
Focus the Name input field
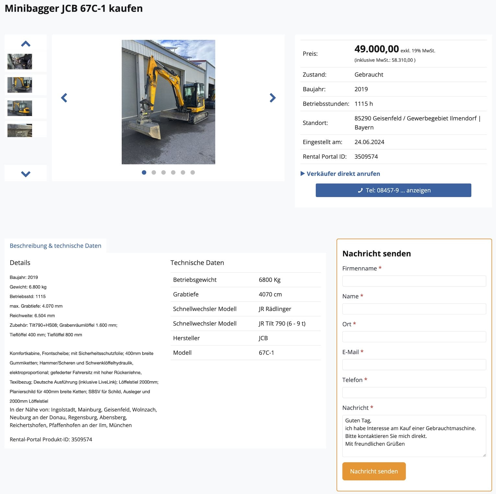pyautogui.click(x=414, y=309)
